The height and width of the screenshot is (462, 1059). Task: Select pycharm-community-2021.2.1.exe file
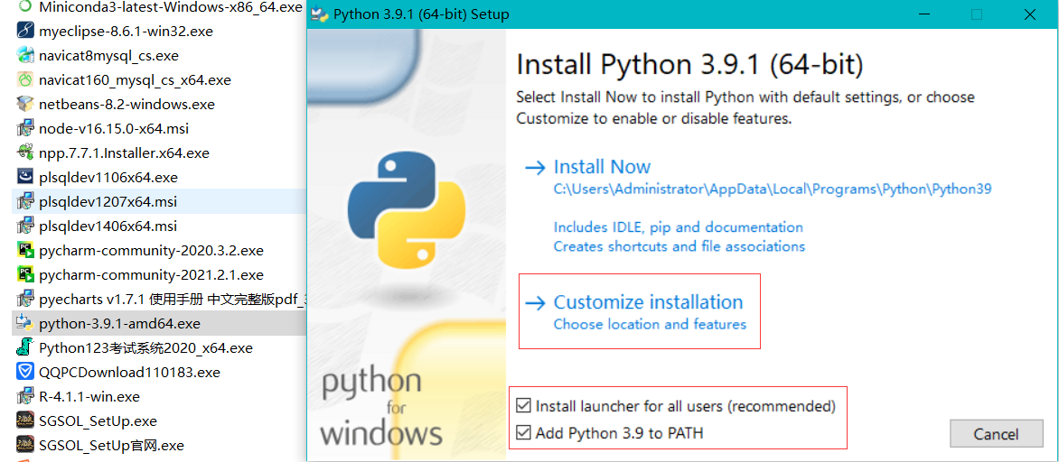point(151,274)
